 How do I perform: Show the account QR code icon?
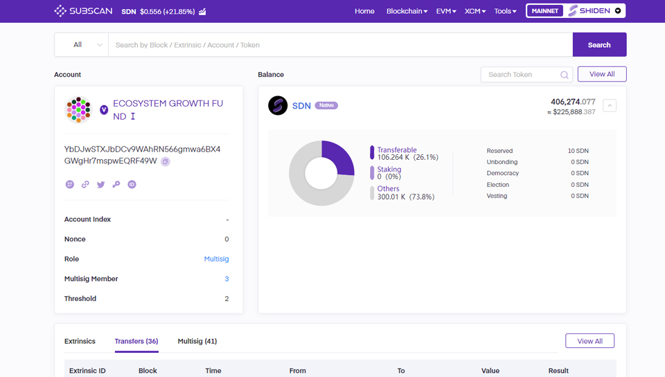pyautogui.click(x=70, y=185)
